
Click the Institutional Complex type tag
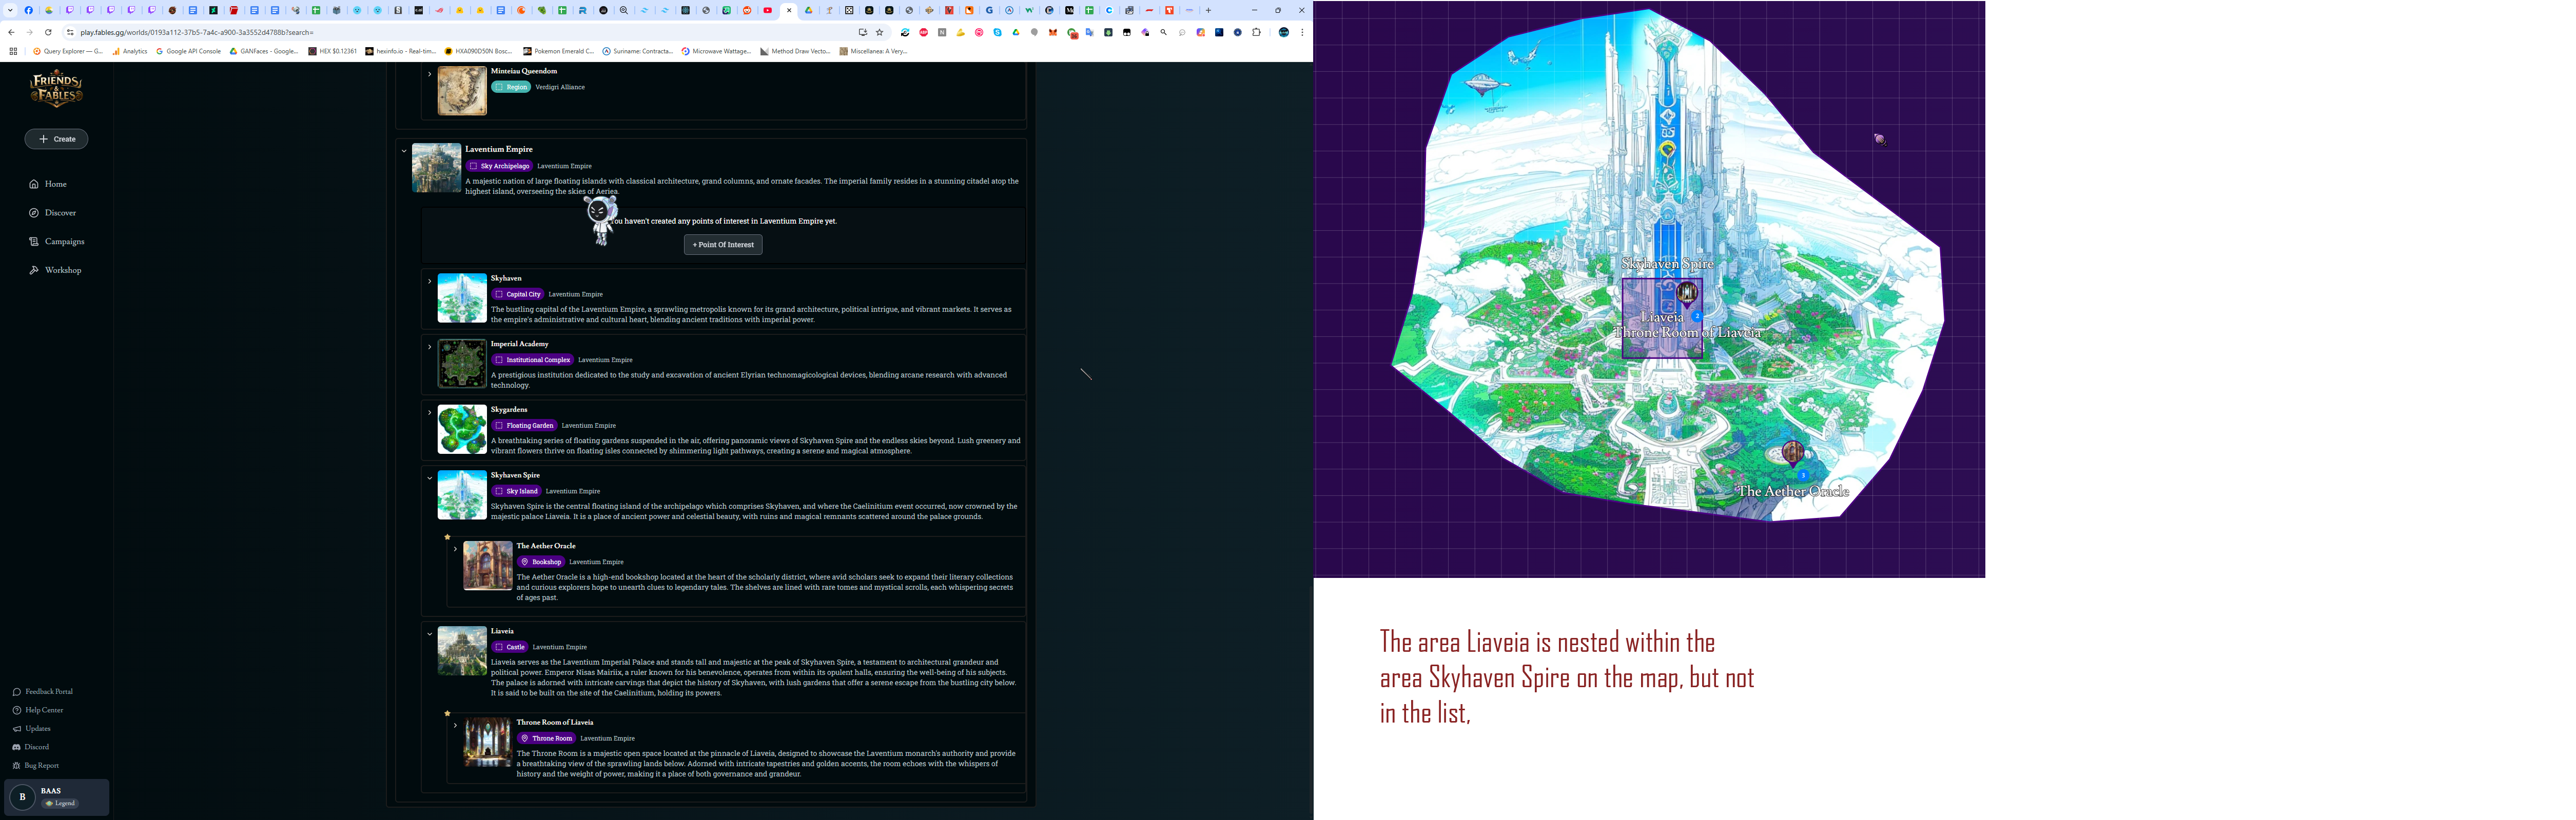pyautogui.click(x=533, y=359)
